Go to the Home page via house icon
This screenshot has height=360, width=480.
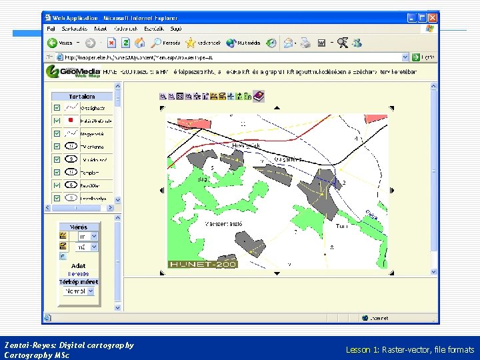[140, 43]
